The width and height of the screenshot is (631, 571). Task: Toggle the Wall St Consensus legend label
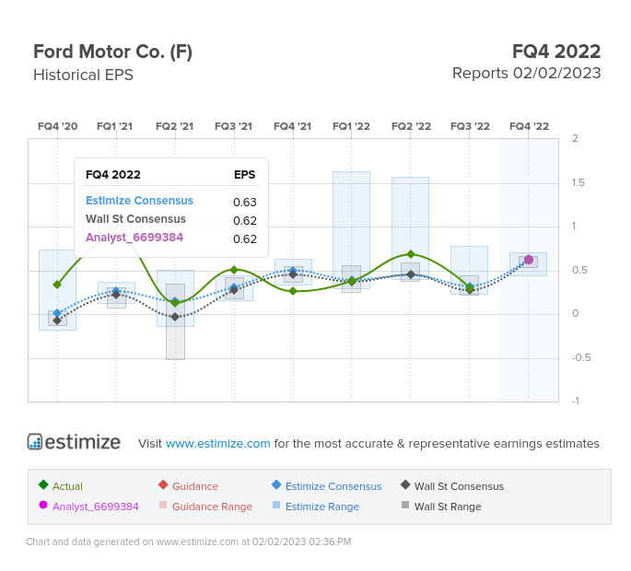(459, 486)
